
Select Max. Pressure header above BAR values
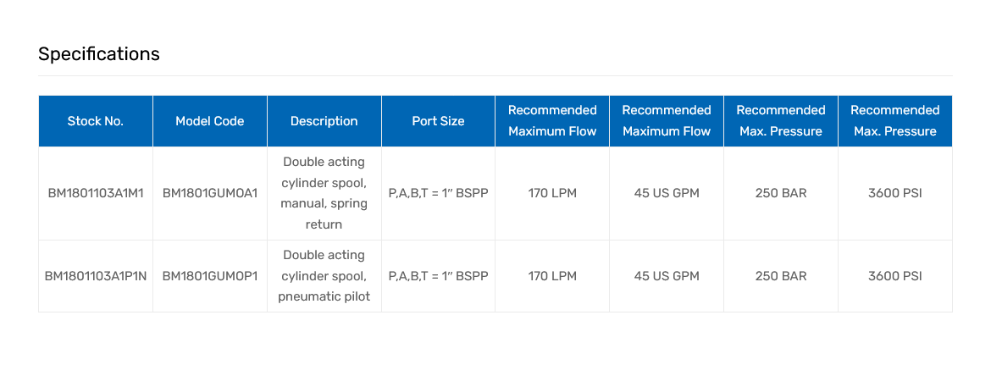(x=781, y=121)
